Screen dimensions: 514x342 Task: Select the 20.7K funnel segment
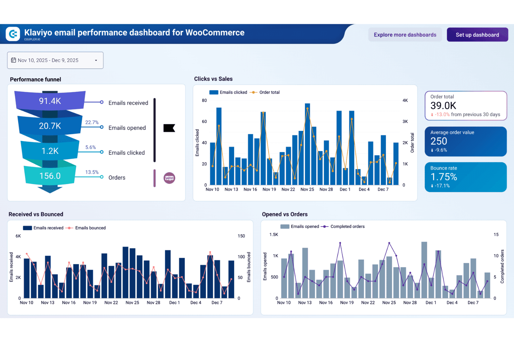point(50,126)
